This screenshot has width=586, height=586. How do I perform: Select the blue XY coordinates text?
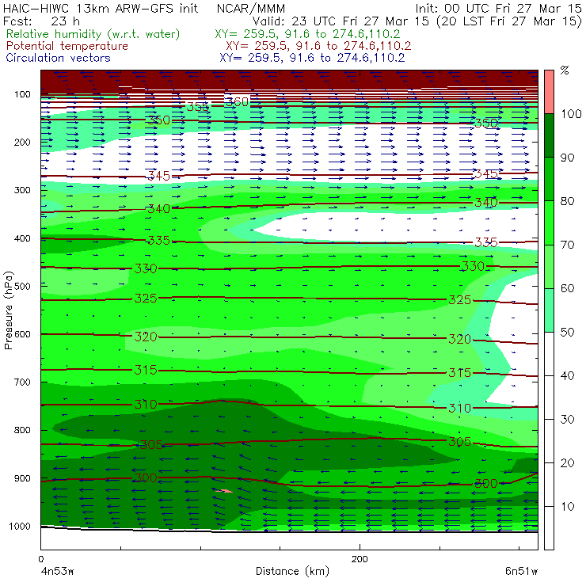coord(312,58)
